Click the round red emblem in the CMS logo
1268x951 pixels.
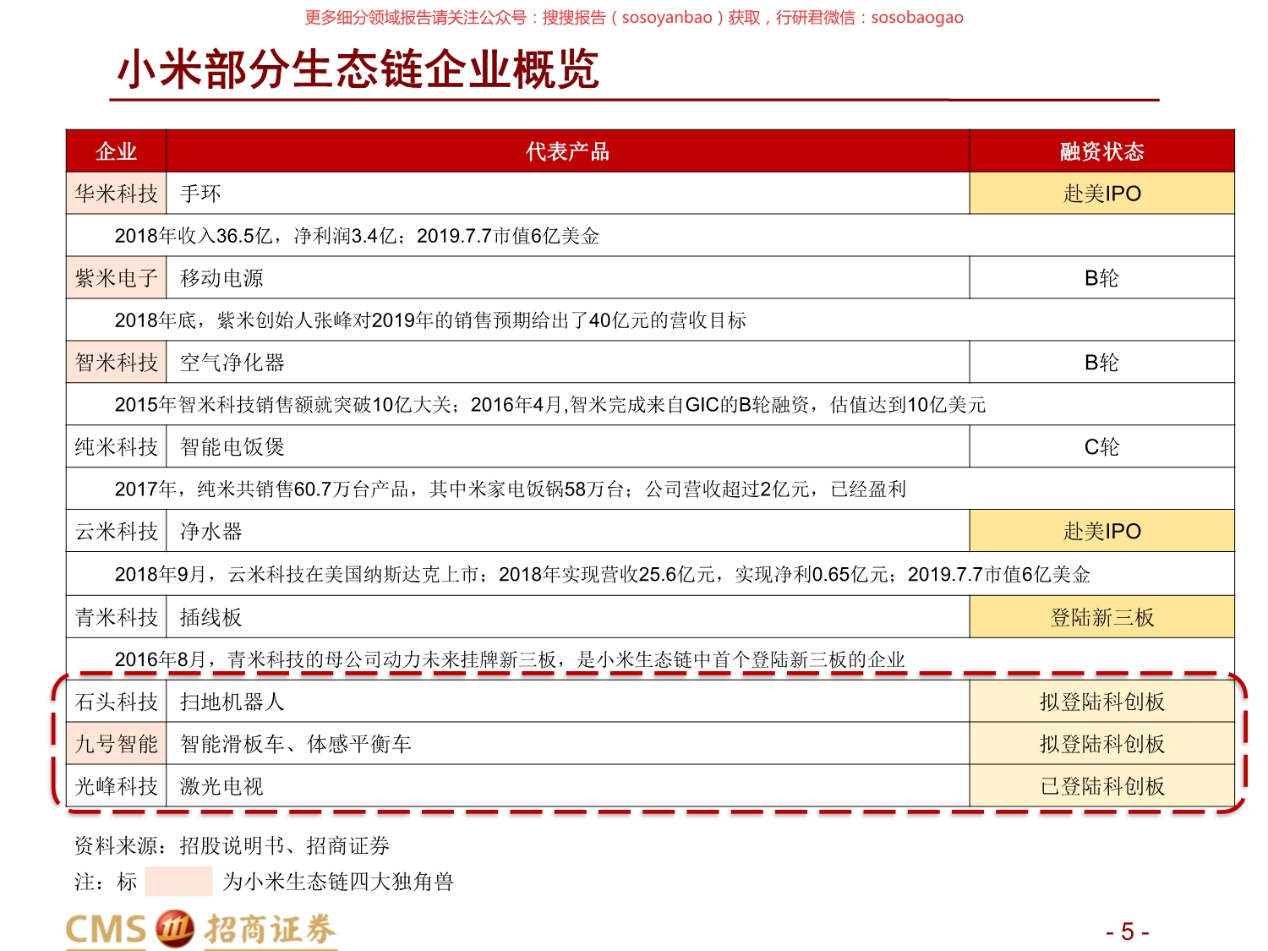pos(175,929)
